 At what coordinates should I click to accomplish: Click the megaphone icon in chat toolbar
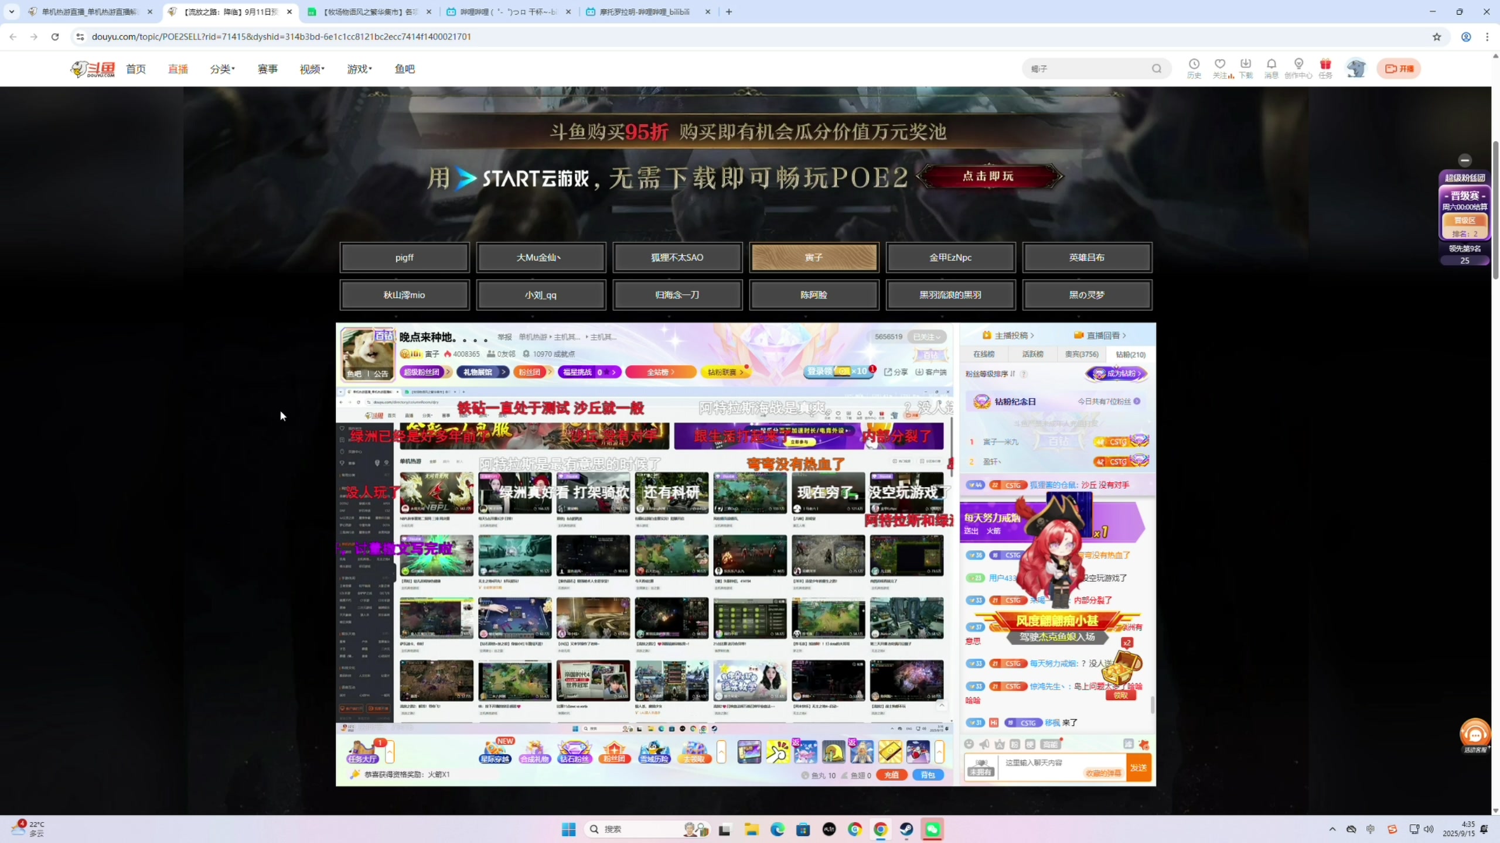(x=984, y=744)
